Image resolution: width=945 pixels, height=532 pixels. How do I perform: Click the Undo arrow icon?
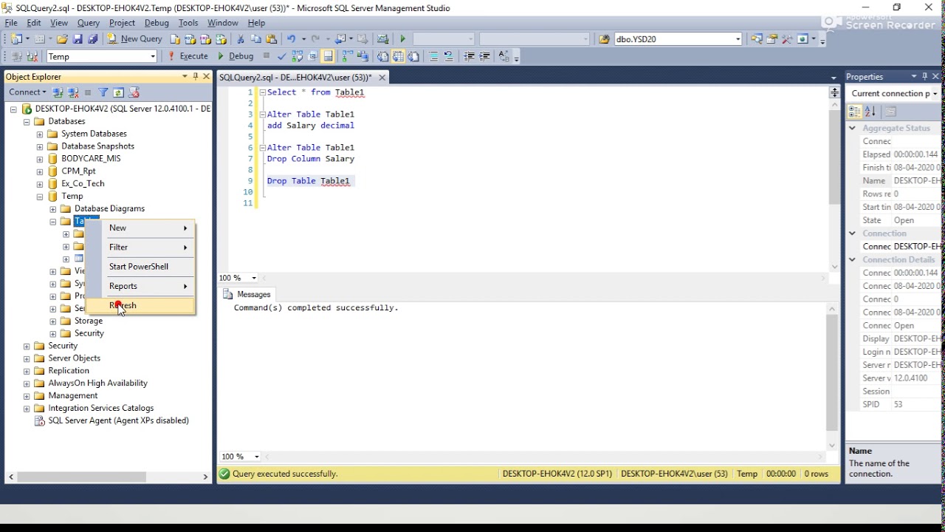292,39
